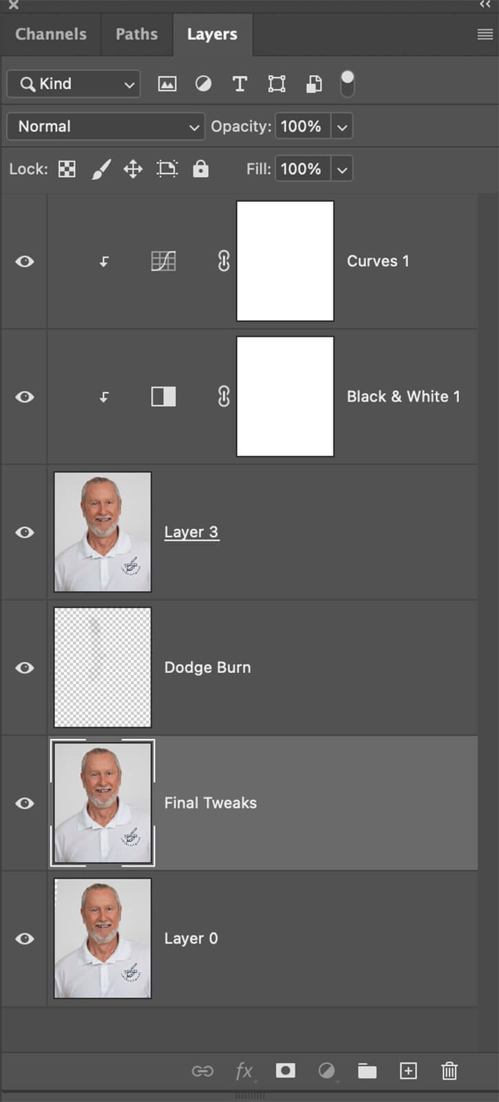The image size is (499, 1102).
Task: Expand the Opacity slider dropdown
Action: click(342, 127)
